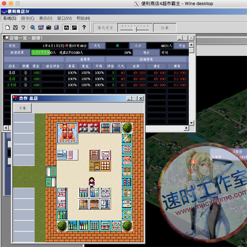Image resolution: width=247 pixels, height=247 pixels.
Task: Click the 清洁 column header
Action: click(156, 66)
